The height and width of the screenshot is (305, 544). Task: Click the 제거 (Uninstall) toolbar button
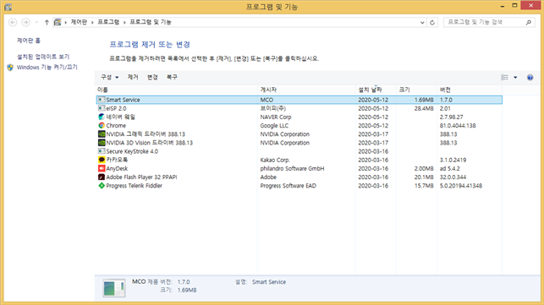(x=133, y=77)
